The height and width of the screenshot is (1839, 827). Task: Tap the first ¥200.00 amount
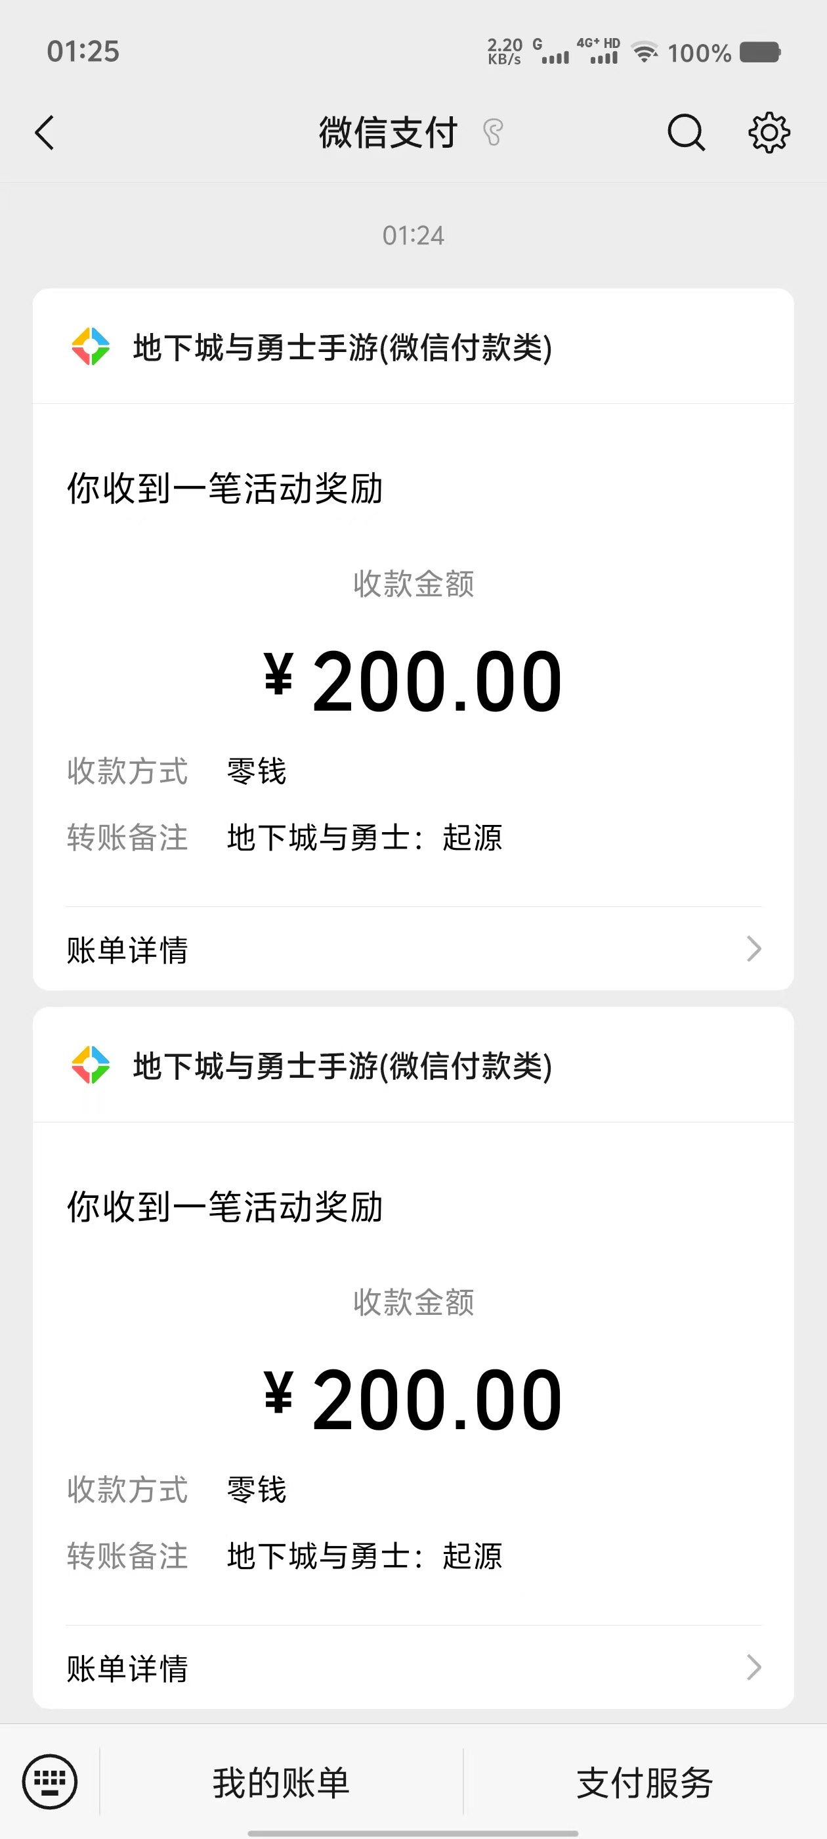tap(413, 680)
